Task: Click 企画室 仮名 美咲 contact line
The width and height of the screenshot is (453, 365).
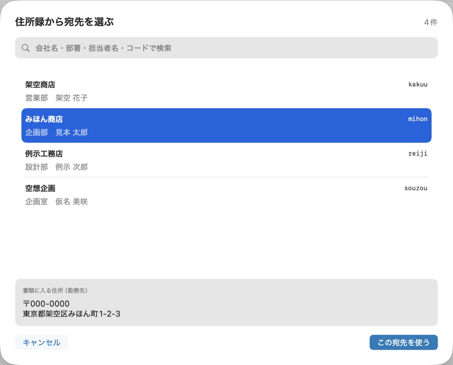Action: [x=56, y=202]
